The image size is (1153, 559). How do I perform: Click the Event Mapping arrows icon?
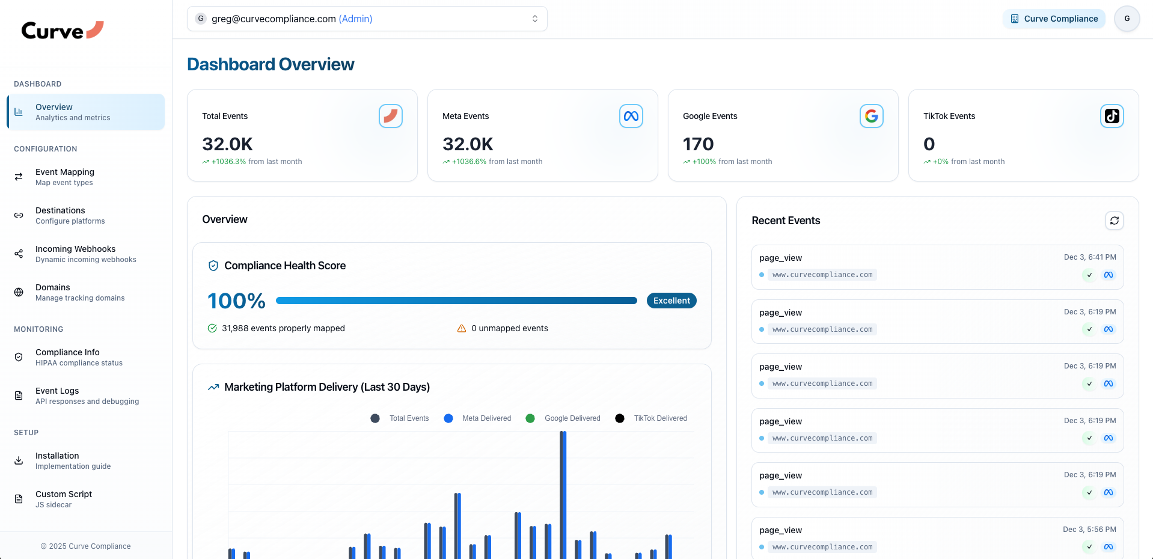pos(19,177)
